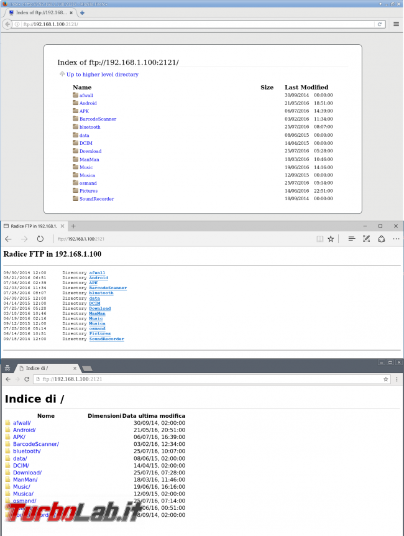Open SoundRecorder directory link in Edge

(x=107, y=339)
